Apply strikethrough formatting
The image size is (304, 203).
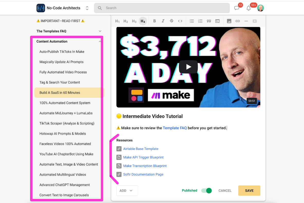pyautogui.click(x=172, y=21)
